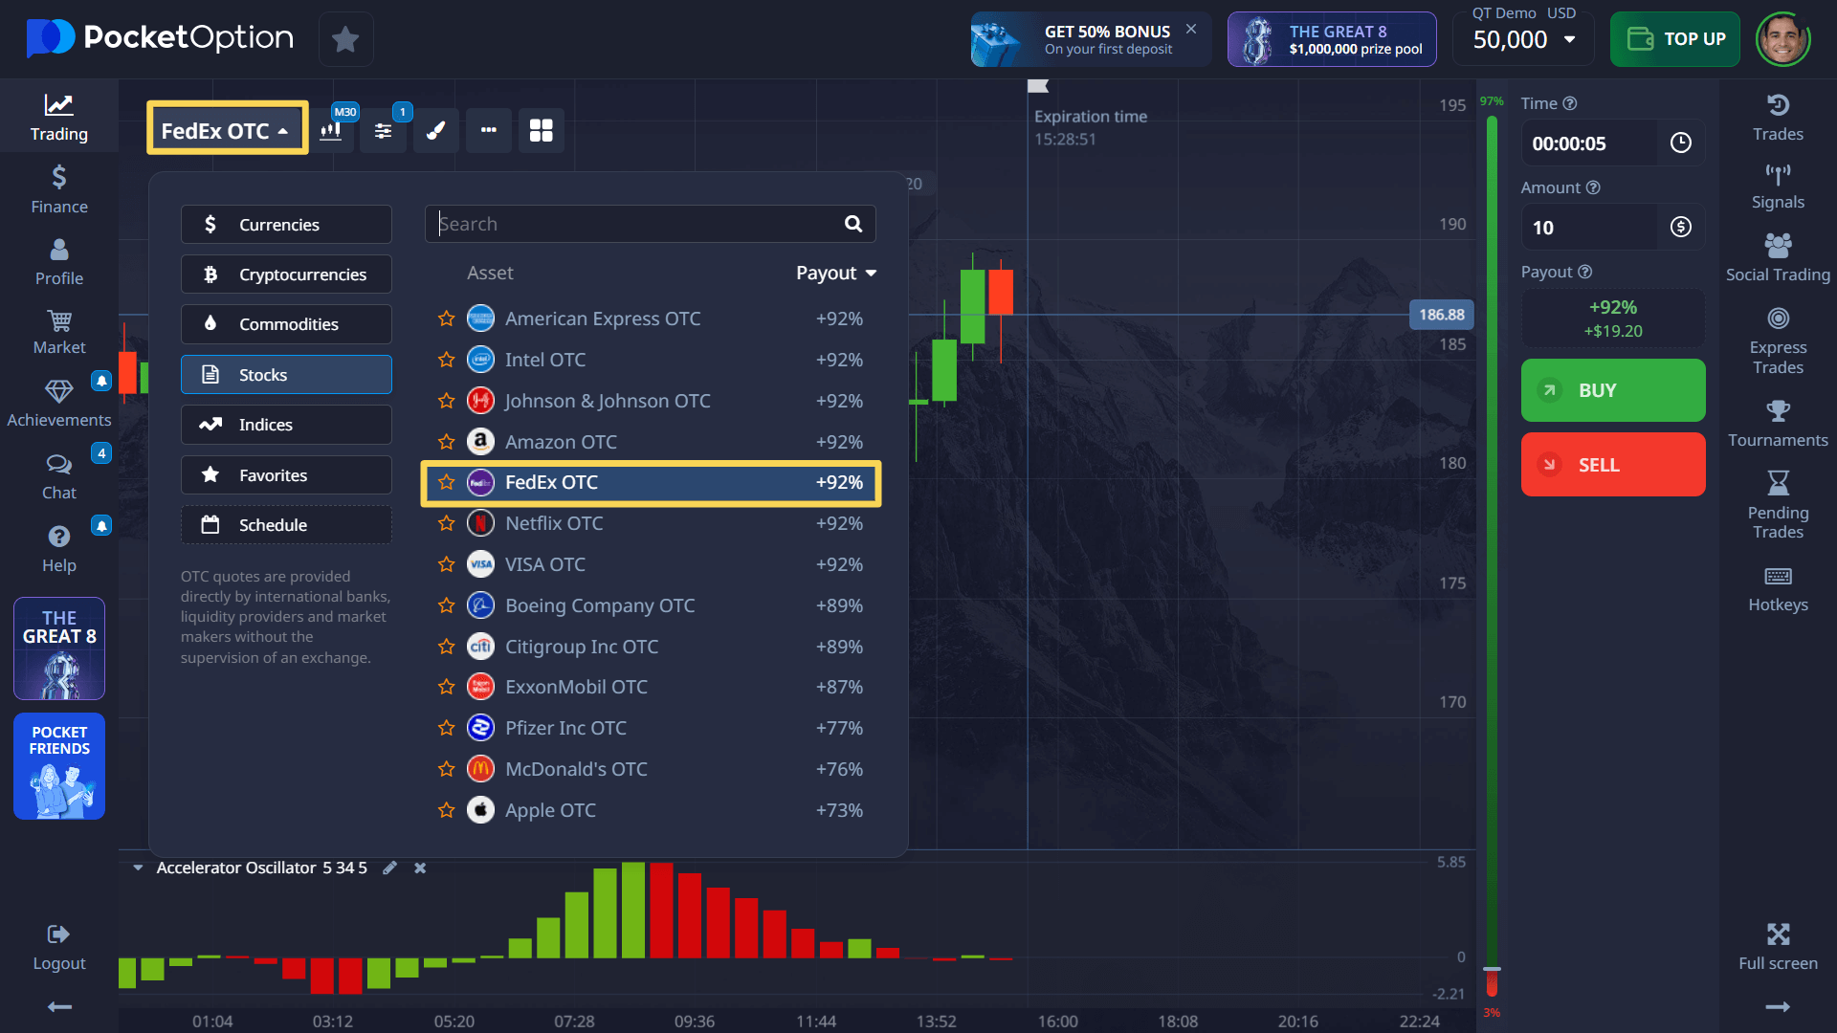Expand the QT Demo balance dropdown
The width and height of the screenshot is (1837, 1033).
[1569, 39]
